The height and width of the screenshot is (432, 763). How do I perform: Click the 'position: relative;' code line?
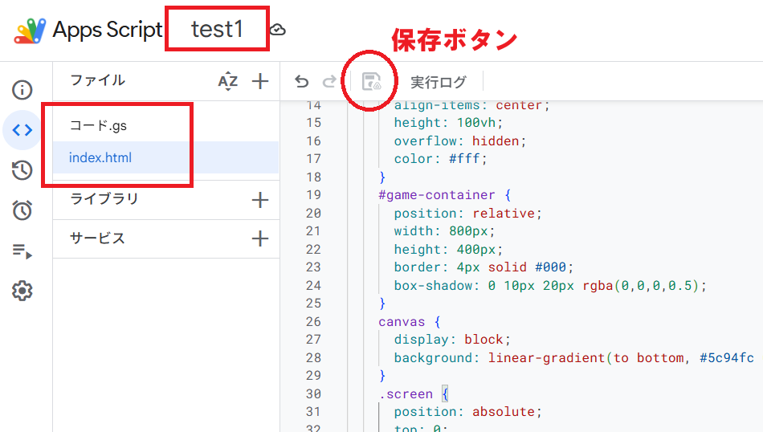tap(467, 213)
